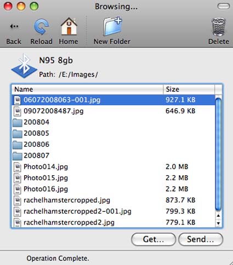Click the Photo015.jpg file icon

coord(18,178)
